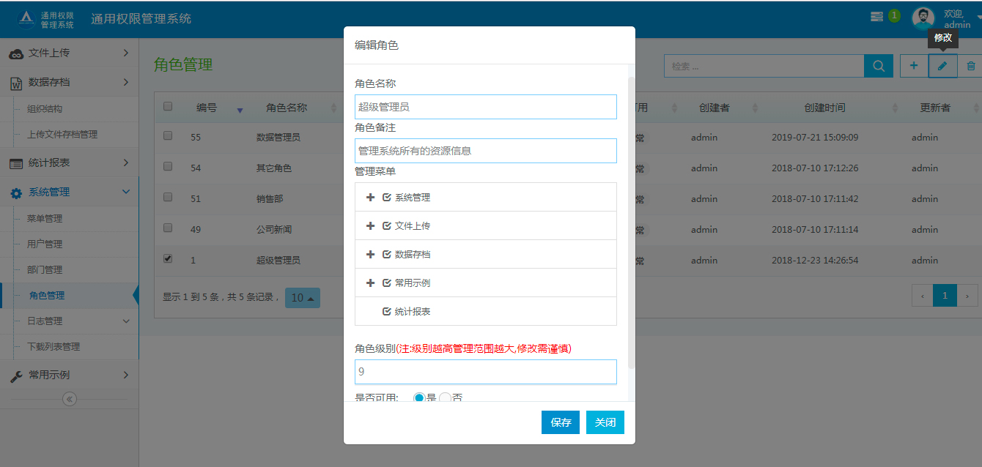This screenshot has height=467, width=982.
Task: Click the admin avatar picture
Action: coord(923,18)
